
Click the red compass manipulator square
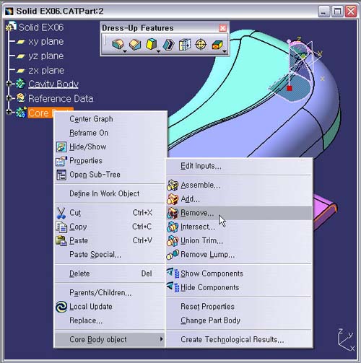pyautogui.click(x=290, y=88)
